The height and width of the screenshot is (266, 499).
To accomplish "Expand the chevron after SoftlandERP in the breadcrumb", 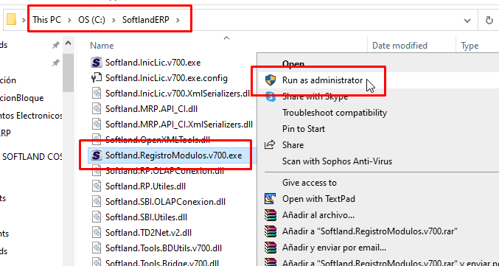I will click(x=178, y=20).
